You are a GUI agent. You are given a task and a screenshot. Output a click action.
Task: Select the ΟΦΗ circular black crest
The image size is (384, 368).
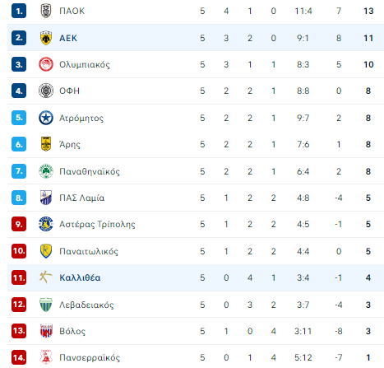[46, 91]
